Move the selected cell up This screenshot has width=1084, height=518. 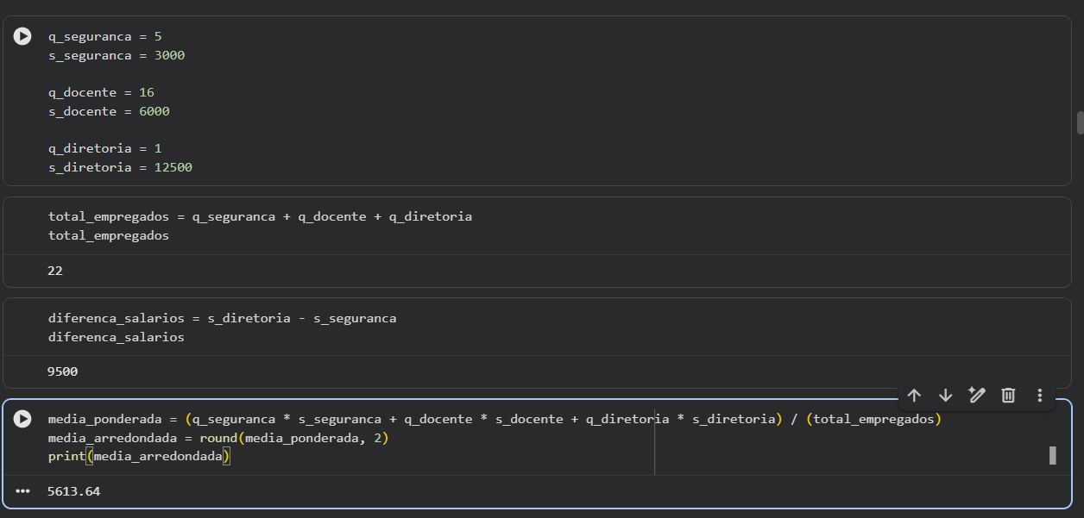915,395
